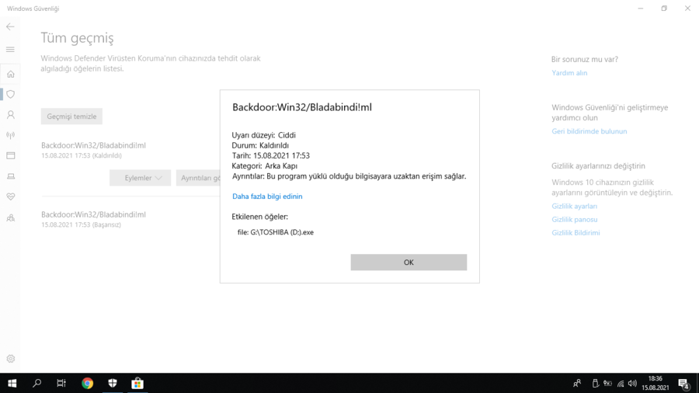Expand the 'Eylemler' dropdown

140,178
